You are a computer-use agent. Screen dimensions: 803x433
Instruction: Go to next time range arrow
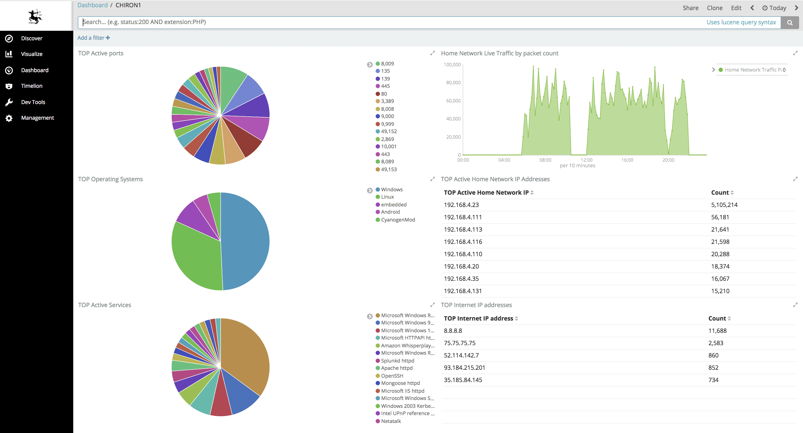tap(797, 8)
